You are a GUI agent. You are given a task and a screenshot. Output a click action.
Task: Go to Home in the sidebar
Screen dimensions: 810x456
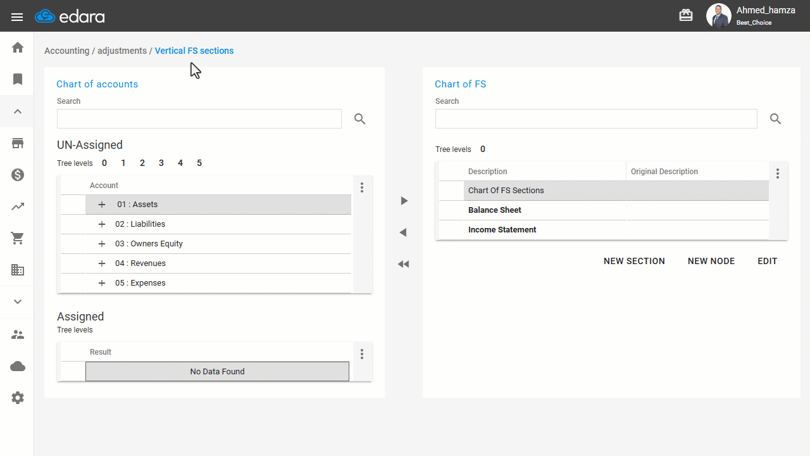tap(18, 47)
